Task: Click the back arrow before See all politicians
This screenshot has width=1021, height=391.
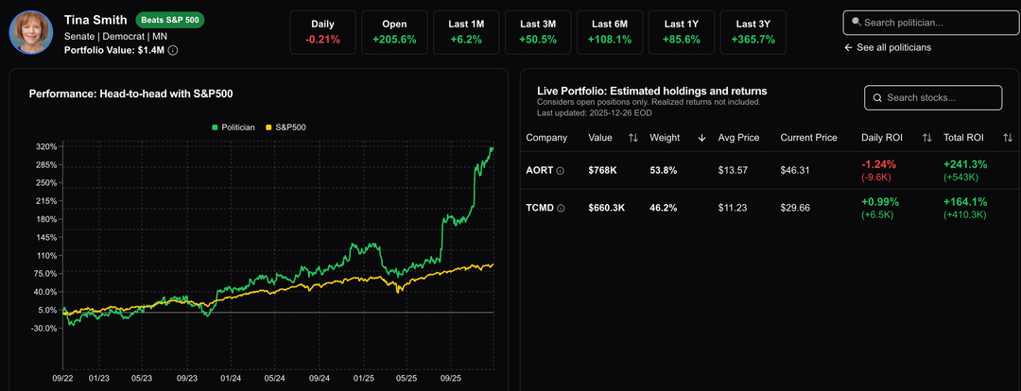Action: click(848, 47)
